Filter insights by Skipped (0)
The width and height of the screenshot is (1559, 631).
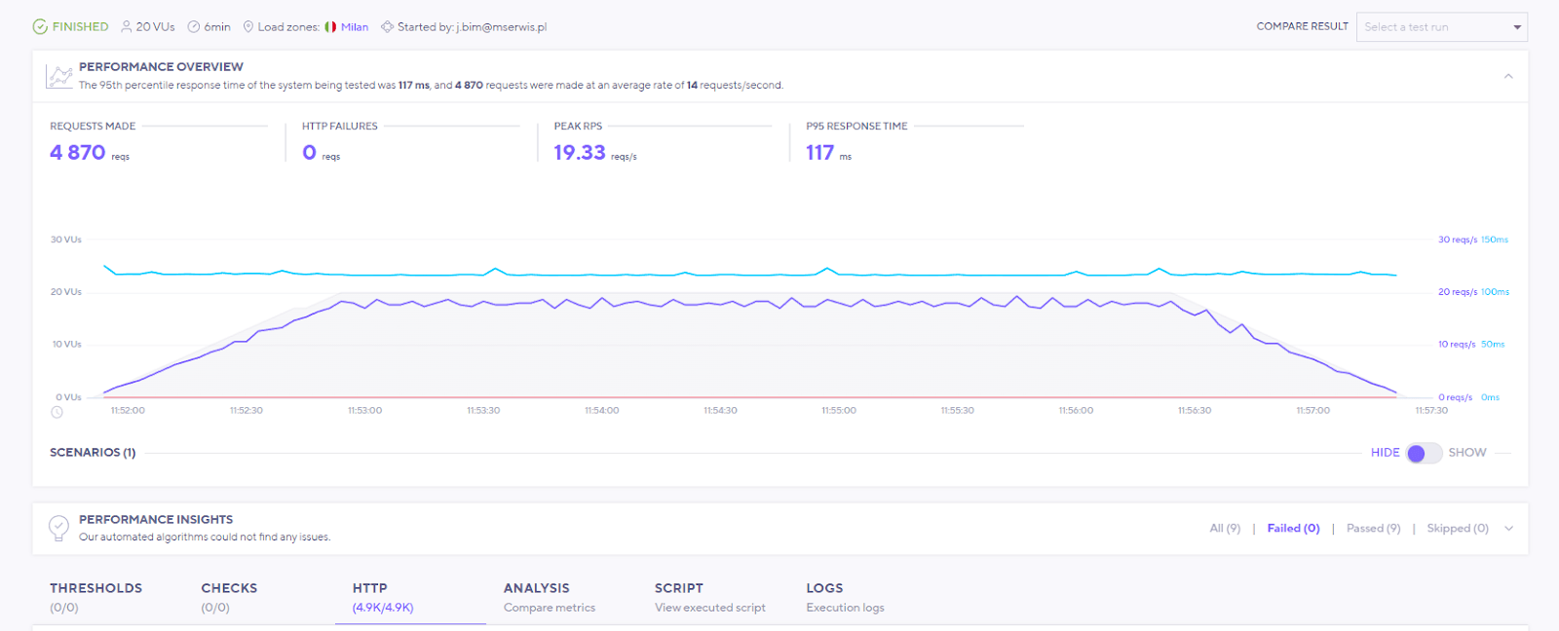(x=1458, y=529)
